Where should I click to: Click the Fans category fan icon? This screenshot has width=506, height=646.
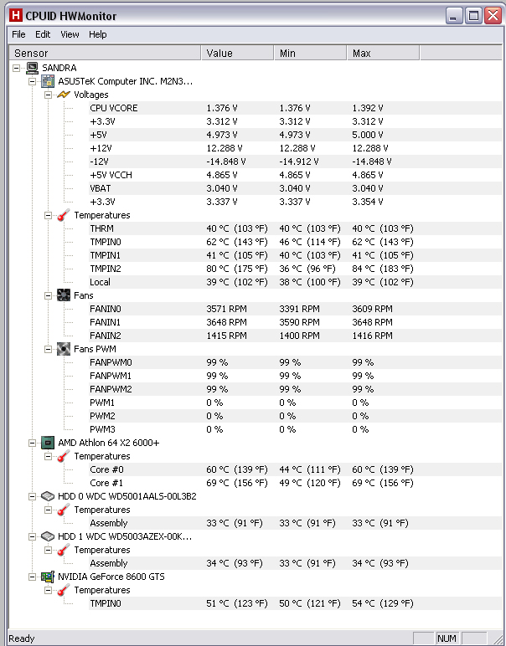click(x=64, y=295)
